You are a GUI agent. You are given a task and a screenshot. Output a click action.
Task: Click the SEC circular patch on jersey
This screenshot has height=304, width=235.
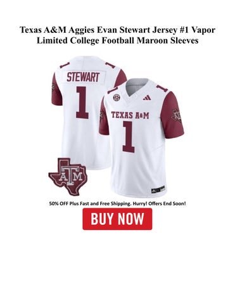point(116,98)
